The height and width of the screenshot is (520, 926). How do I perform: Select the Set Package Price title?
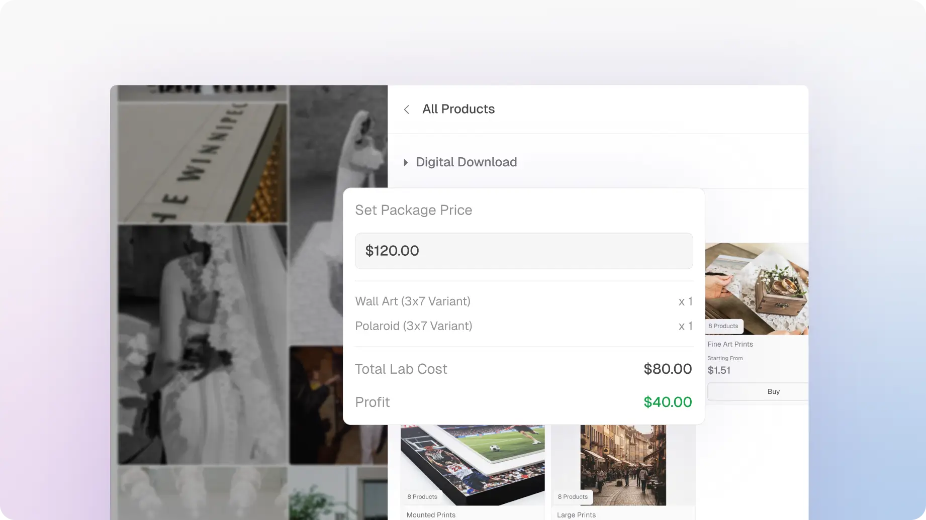(414, 210)
